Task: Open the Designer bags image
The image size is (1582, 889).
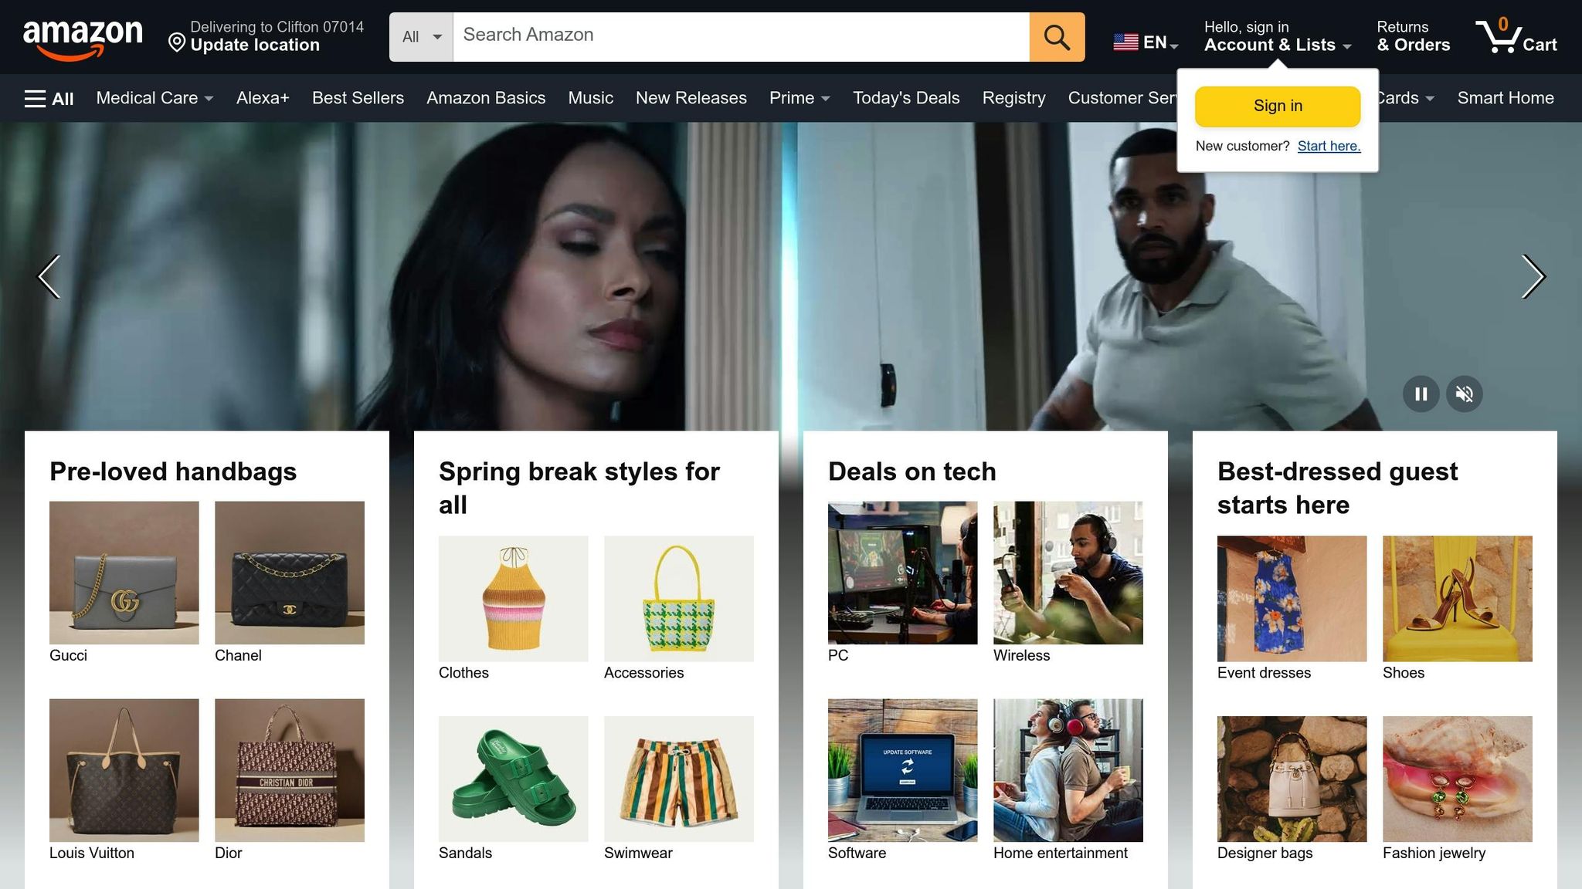Action: [x=1292, y=779]
